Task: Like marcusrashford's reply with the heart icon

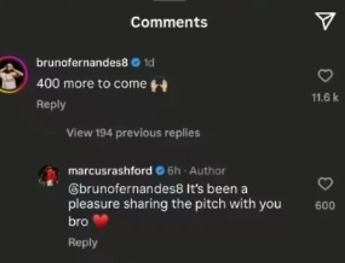Action: coord(325,184)
